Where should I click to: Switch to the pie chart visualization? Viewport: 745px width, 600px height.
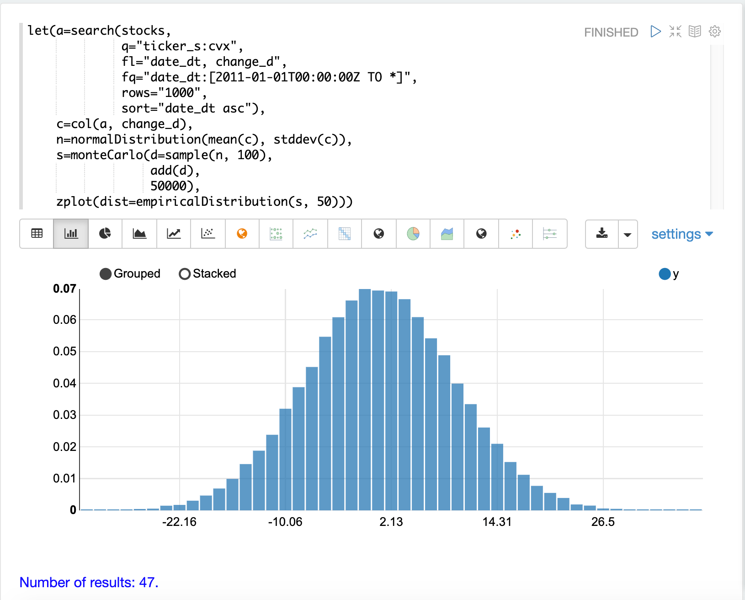click(105, 234)
